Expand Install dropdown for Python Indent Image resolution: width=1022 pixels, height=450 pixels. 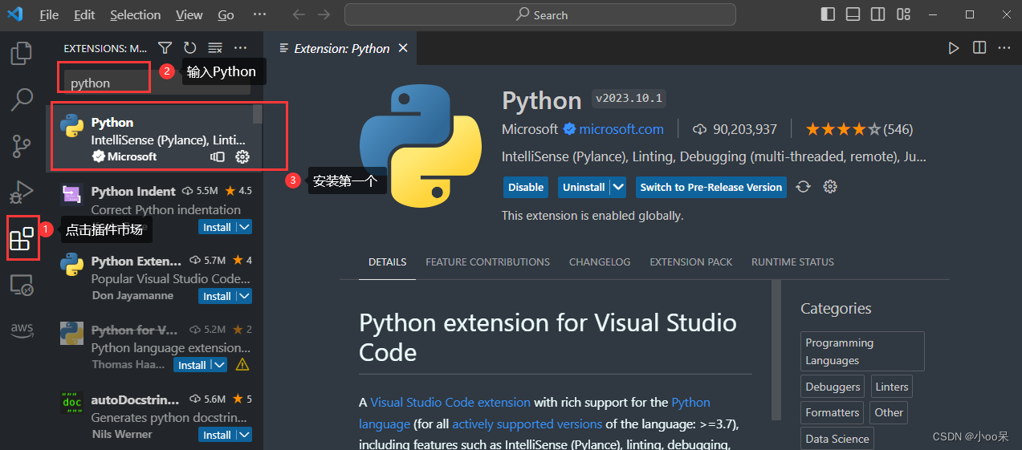[244, 227]
